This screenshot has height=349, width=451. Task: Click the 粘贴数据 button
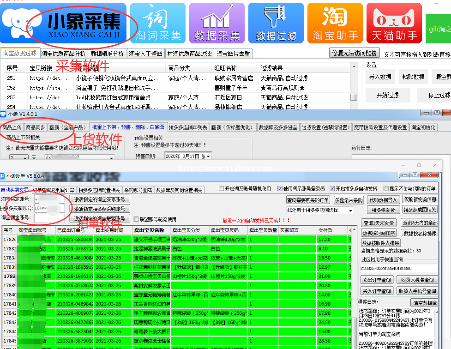coord(413,77)
